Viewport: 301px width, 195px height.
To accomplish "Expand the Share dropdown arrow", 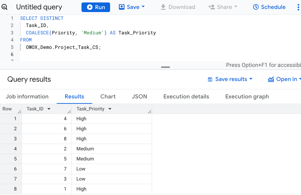I will click(x=236, y=7).
